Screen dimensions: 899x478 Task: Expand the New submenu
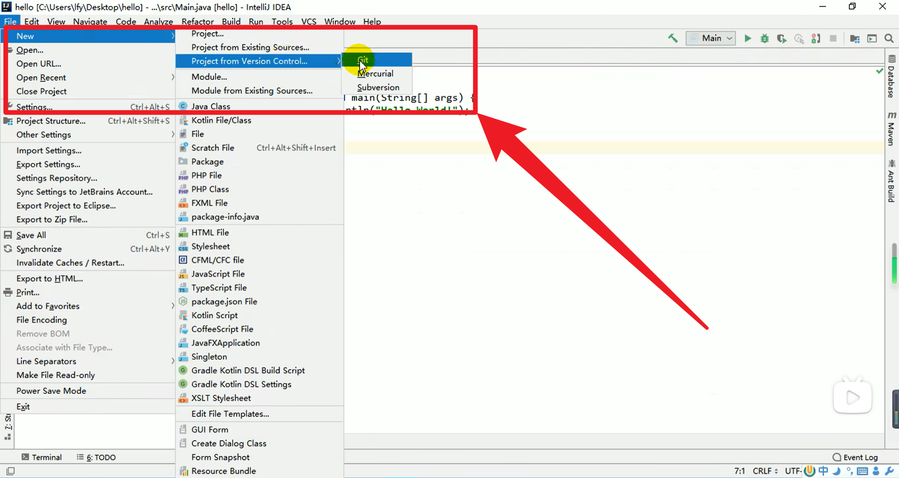88,36
